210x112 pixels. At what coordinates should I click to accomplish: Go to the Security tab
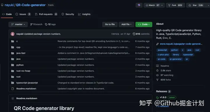pyautogui.click(x=68, y=14)
